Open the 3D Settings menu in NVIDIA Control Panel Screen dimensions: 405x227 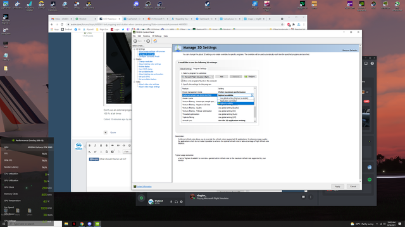click(x=157, y=36)
